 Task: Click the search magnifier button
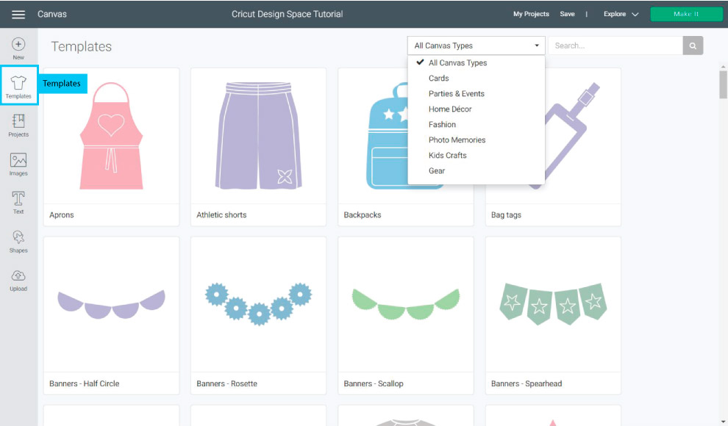click(x=693, y=46)
